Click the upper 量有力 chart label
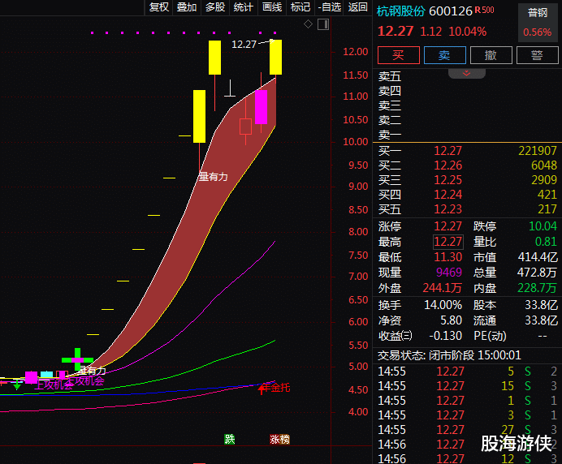 [214, 177]
